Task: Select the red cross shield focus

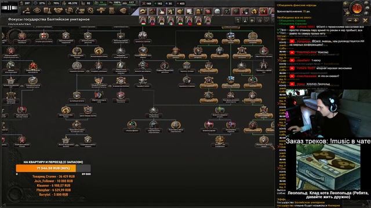Action: coord(44,36)
